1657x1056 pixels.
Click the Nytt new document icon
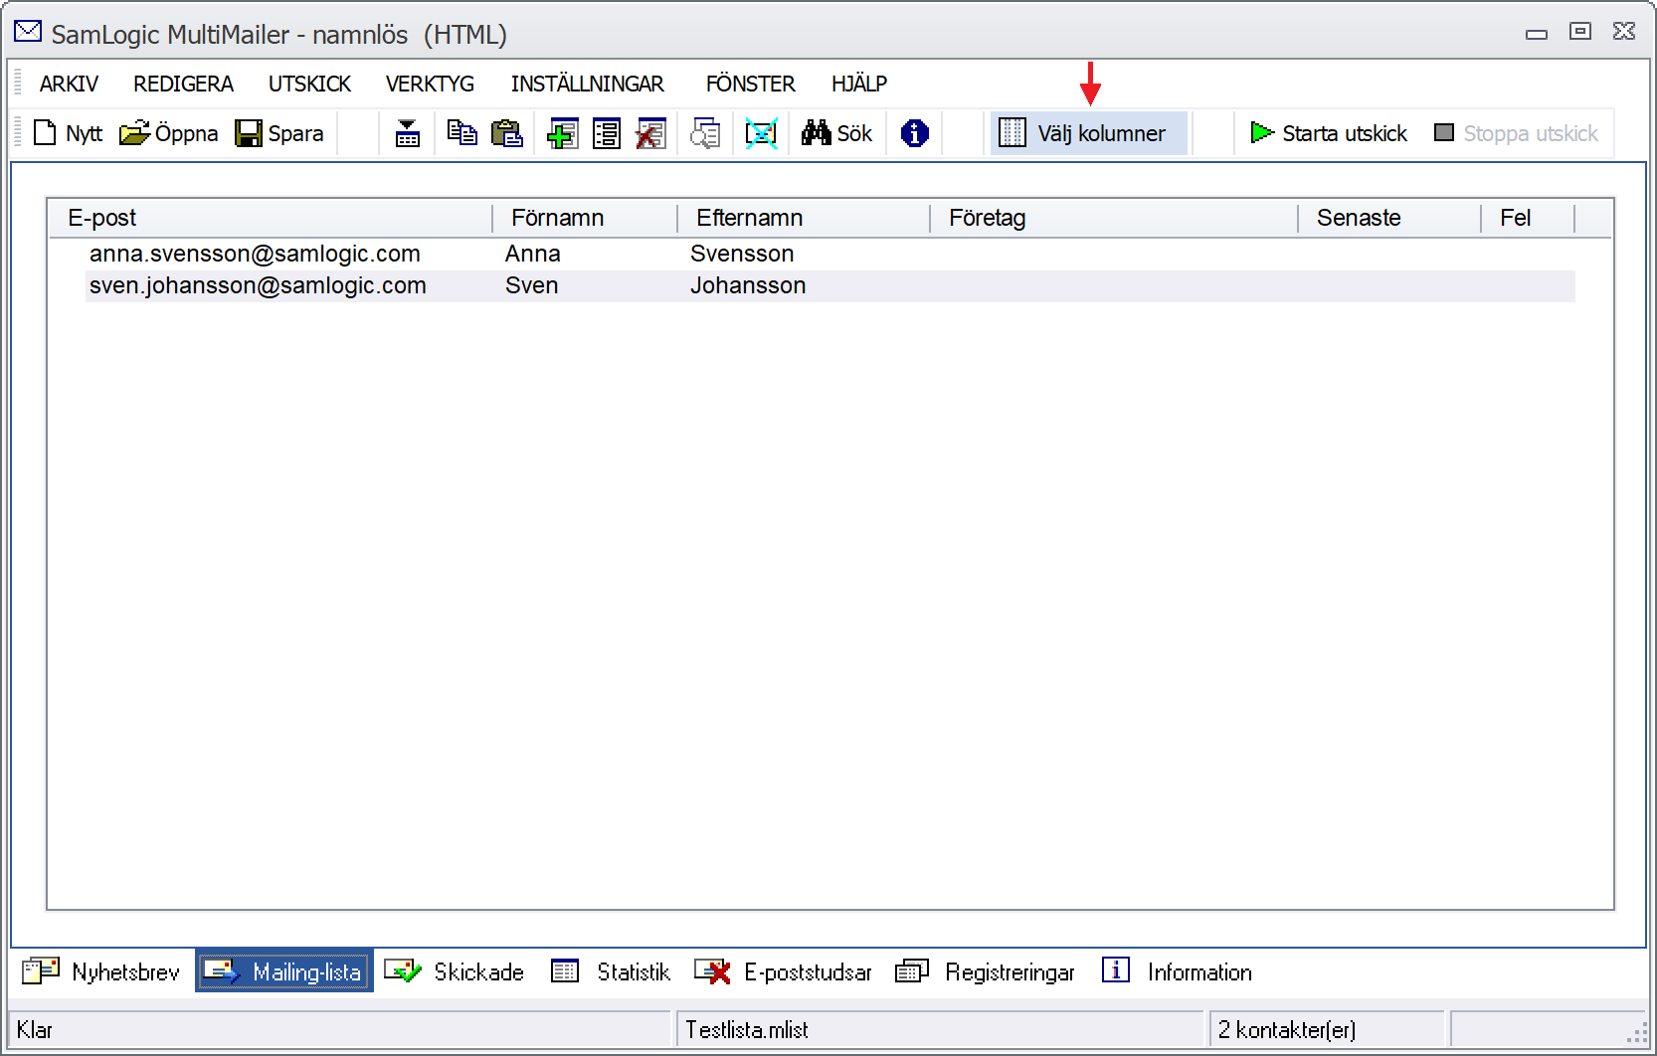point(45,132)
